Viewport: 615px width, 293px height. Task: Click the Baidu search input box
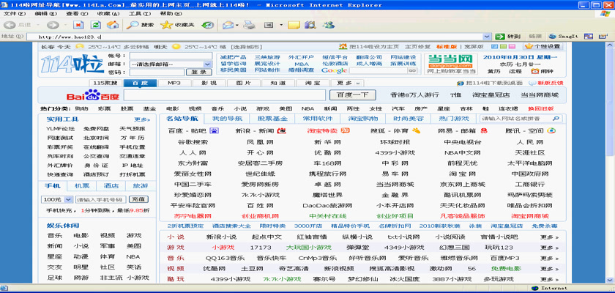click(x=225, y=95)
